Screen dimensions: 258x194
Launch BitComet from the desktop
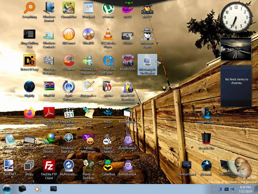click(69, 36)
